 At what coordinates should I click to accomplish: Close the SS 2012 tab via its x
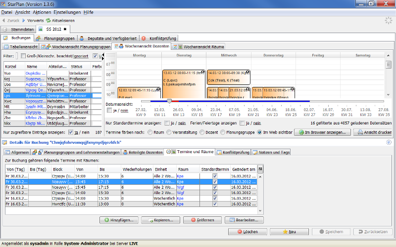(65, 29)
